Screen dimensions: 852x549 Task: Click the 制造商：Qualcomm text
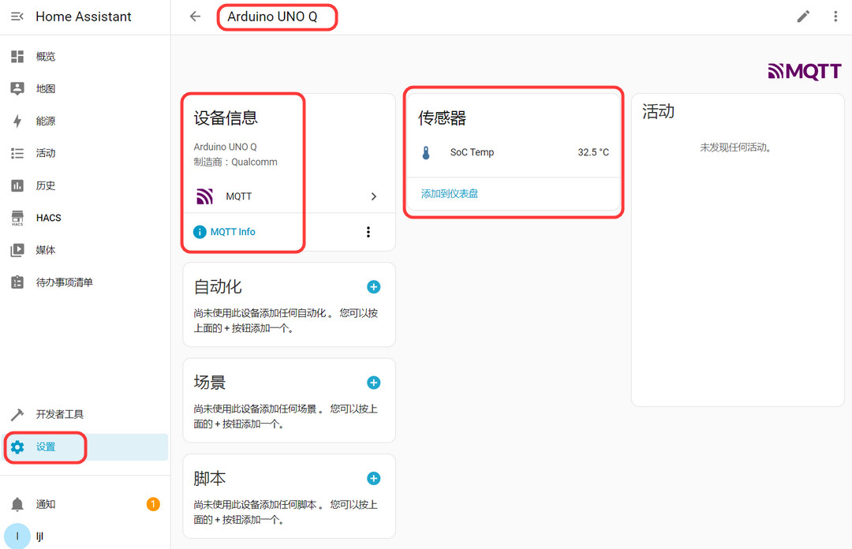coord(235,162)
